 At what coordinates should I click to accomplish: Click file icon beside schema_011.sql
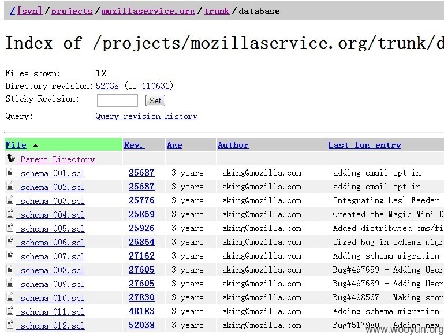[10, 311]
